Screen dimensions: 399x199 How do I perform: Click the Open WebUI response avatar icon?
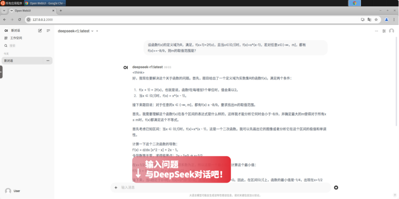[x=126, y=68]
